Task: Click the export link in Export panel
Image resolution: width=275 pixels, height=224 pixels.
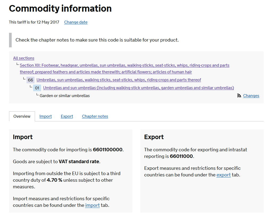Action: [x=223, y=175]
